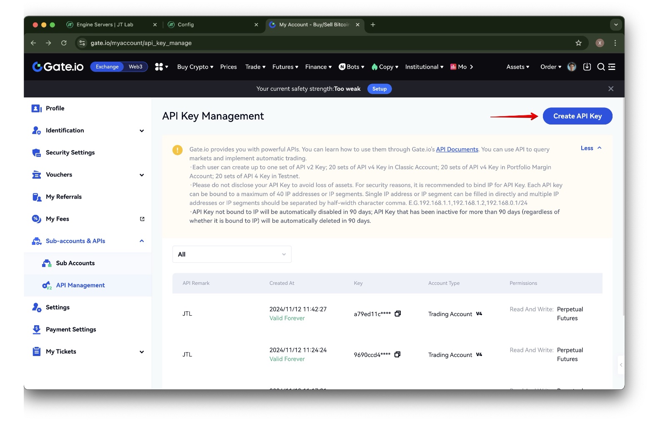Image resolution: width=648 pixels, height=421 pixels.
Task: Open the Order dropdown
Action: (550, 67)
